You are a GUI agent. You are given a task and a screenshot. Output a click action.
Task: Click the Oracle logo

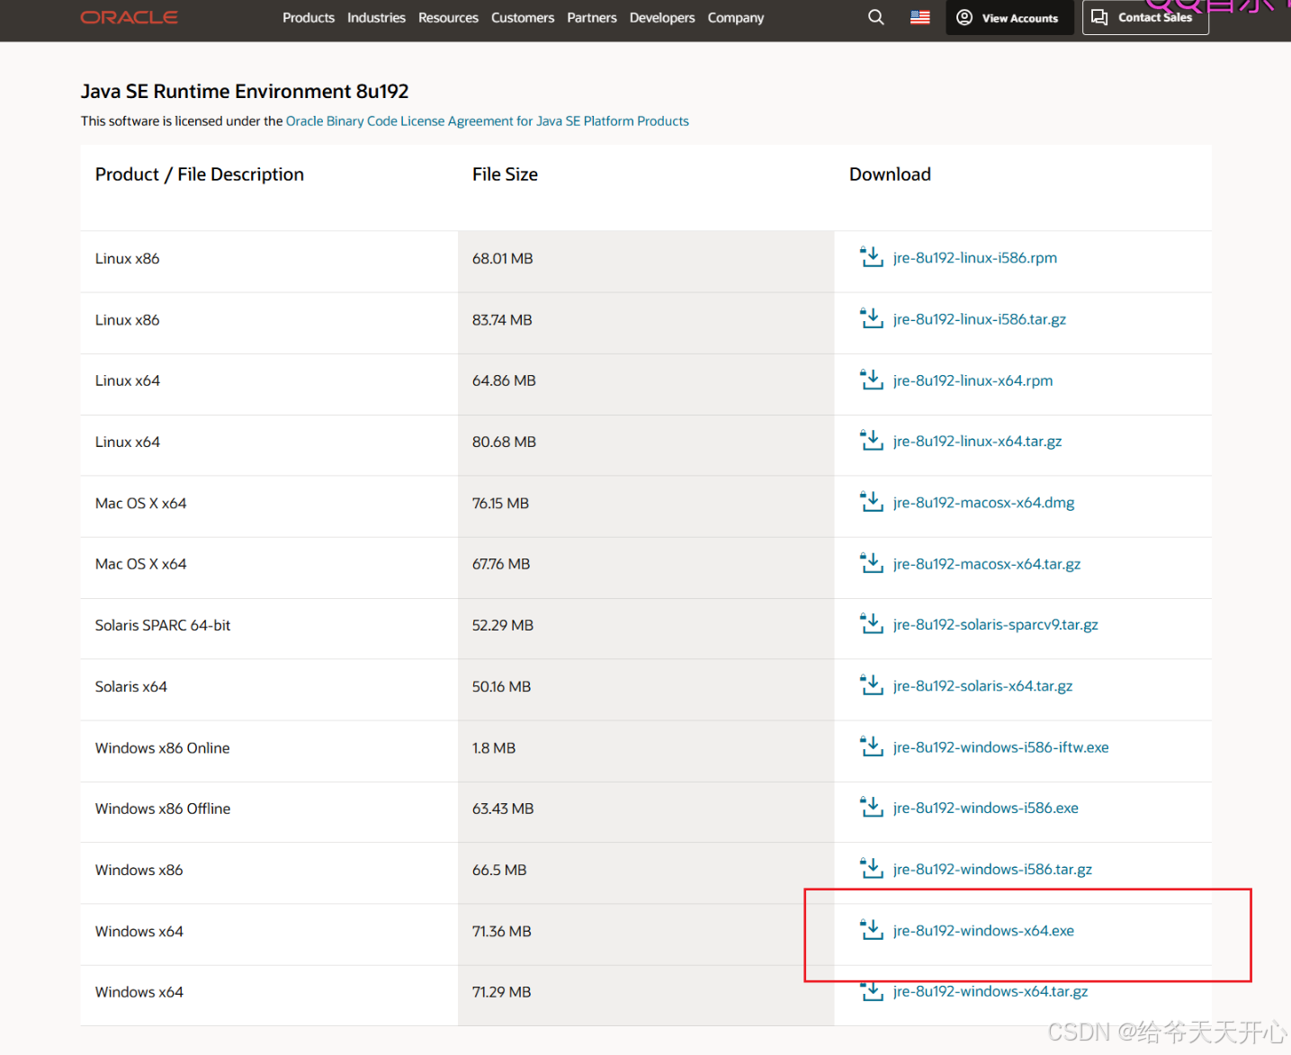tap(130, 17)
